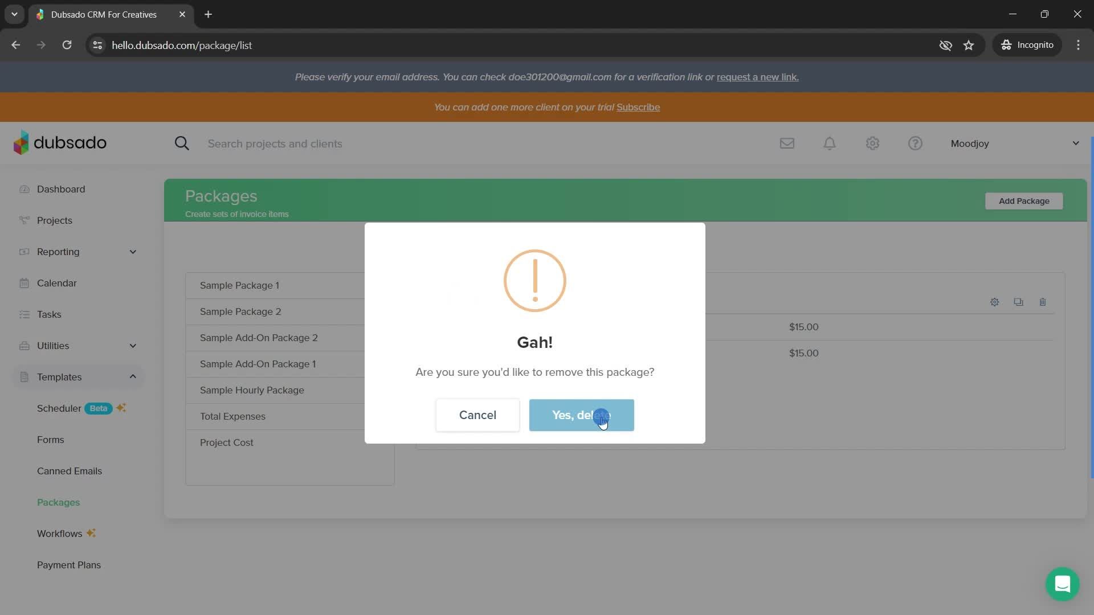Open Tasks in sidebar

(49, 314)
